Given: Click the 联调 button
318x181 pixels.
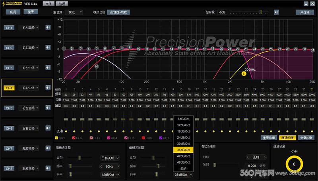Looking at the screenshot, I should pyautogui.click(x=13, y=12).
